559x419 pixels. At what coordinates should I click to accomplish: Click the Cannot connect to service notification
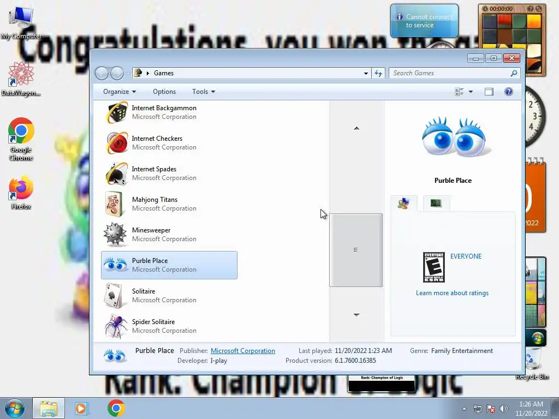424,21
